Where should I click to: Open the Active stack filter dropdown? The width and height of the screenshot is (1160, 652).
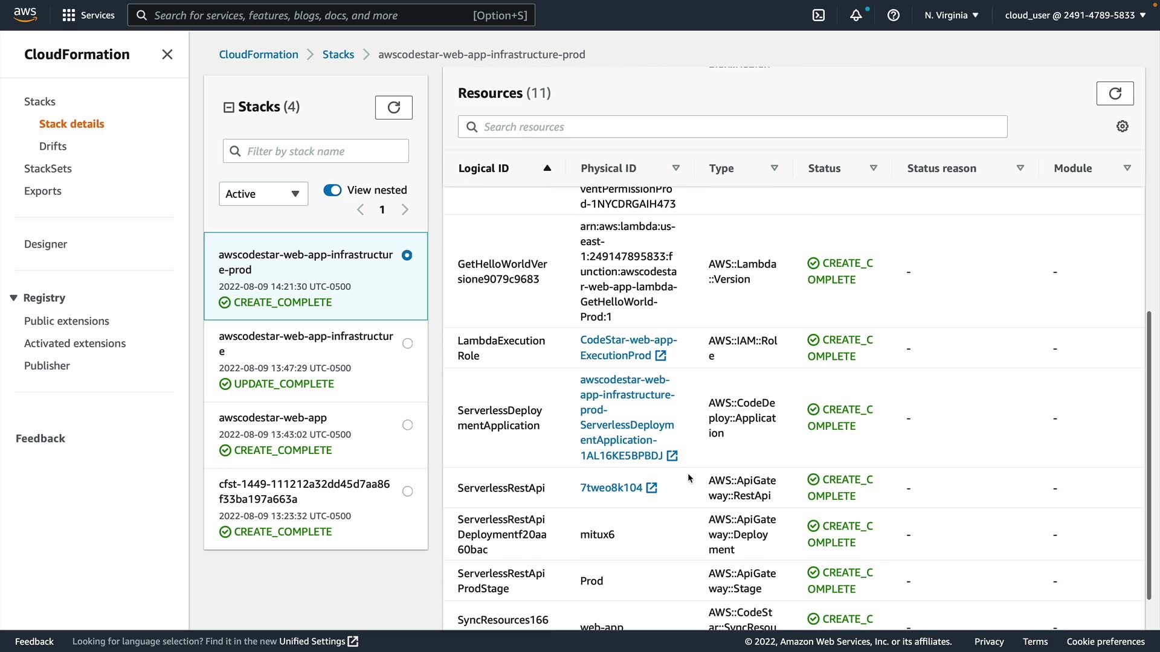point(263,194)
